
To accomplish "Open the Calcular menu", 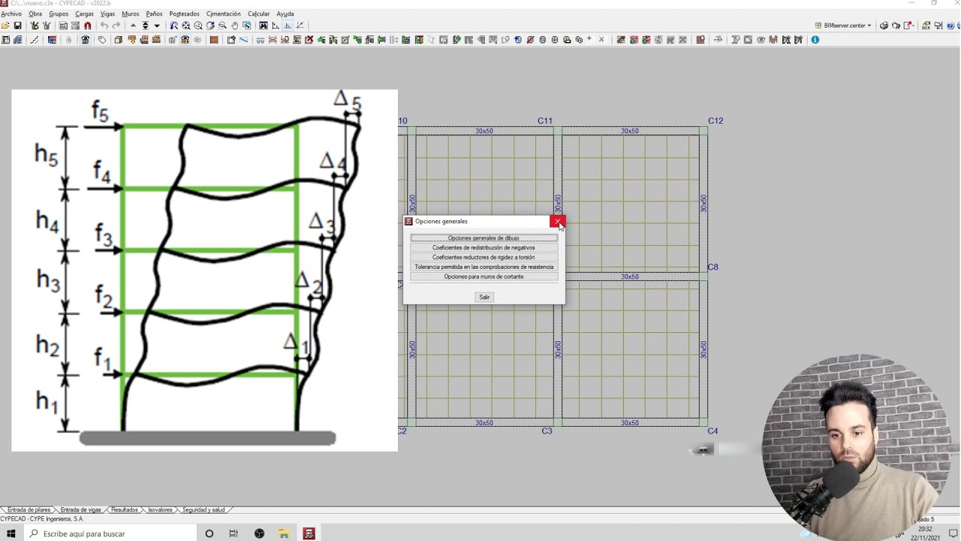I will pyautogui.click(x=258, y=14).
